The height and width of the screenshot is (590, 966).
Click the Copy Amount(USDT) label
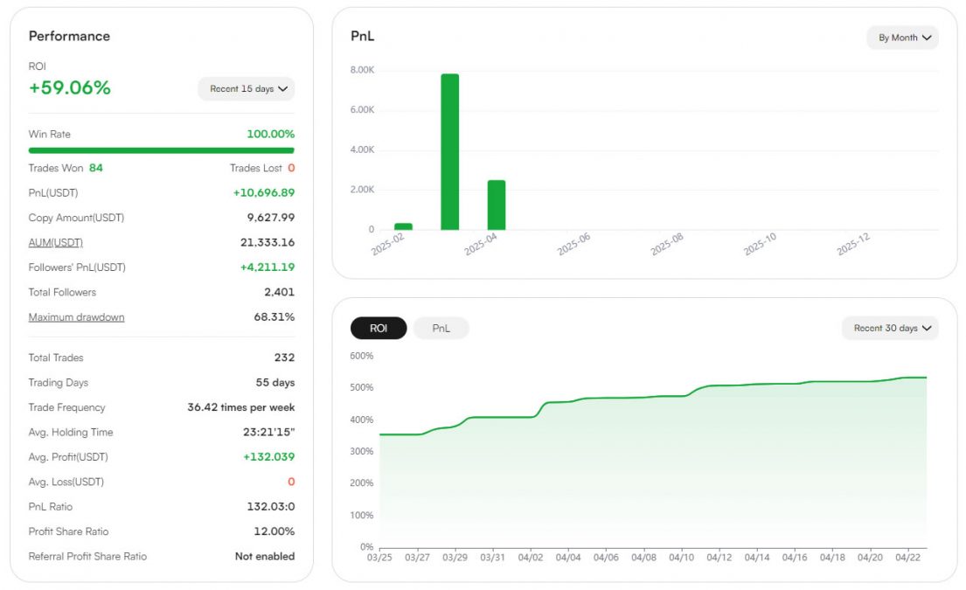(x=76, y=218)
